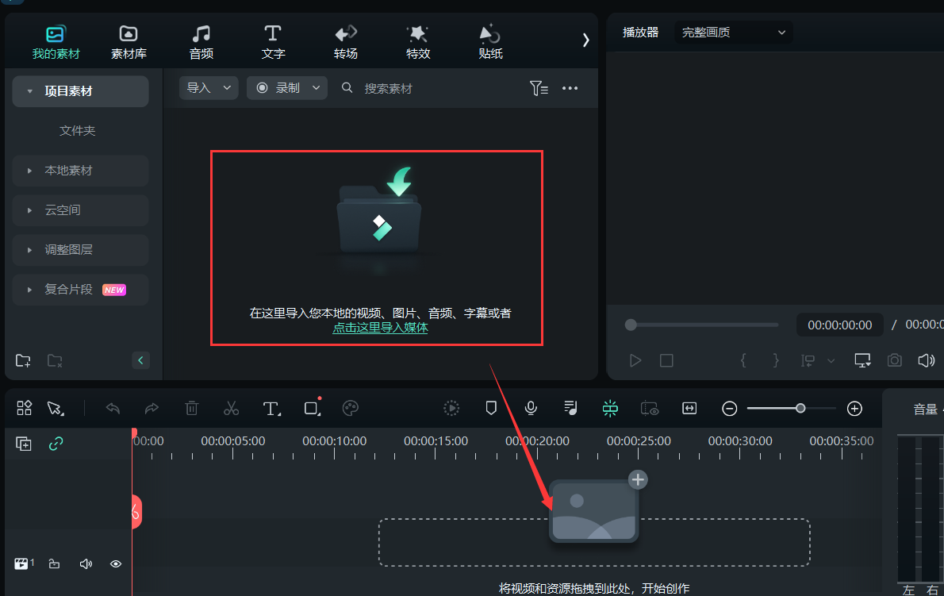Screen dimensions: 944x596
Task: Toggle track visibility eye icon
Action: click(116, 564)
